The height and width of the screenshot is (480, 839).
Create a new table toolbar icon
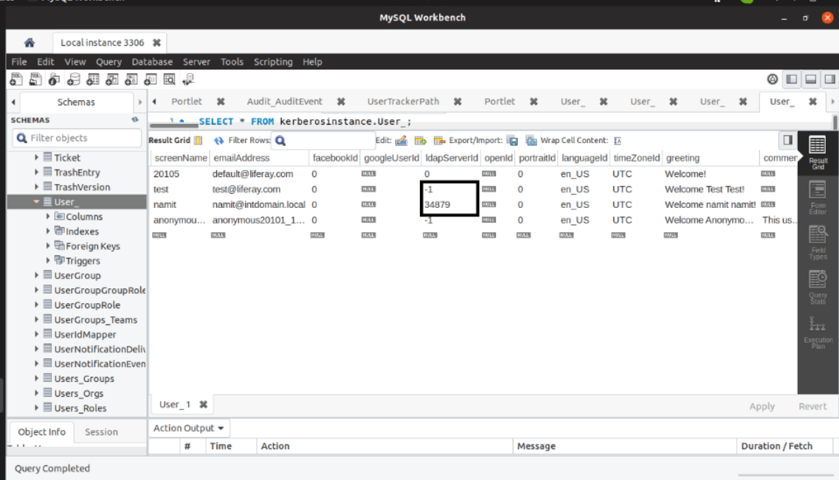[92, 80]
